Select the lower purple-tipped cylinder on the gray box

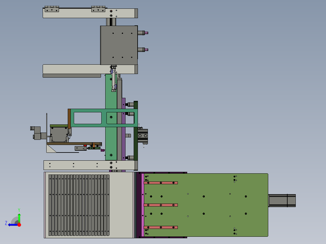coord(143,50)
